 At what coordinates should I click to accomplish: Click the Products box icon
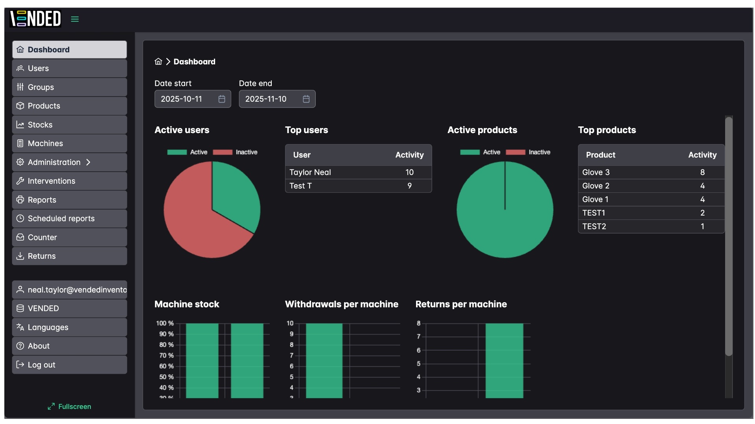[x=20, y=106]
